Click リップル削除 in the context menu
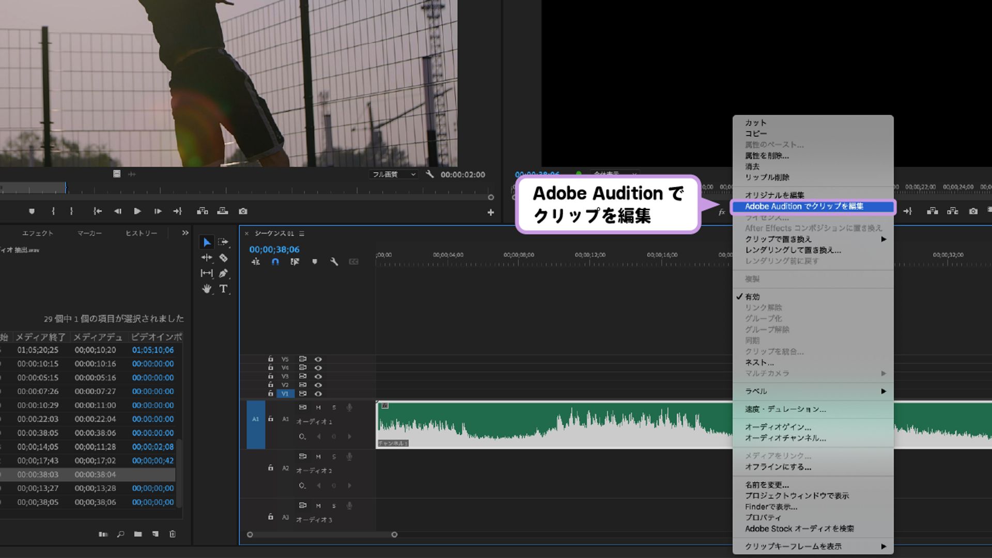This screenshot has height=558, width=992. pos(767,177)
